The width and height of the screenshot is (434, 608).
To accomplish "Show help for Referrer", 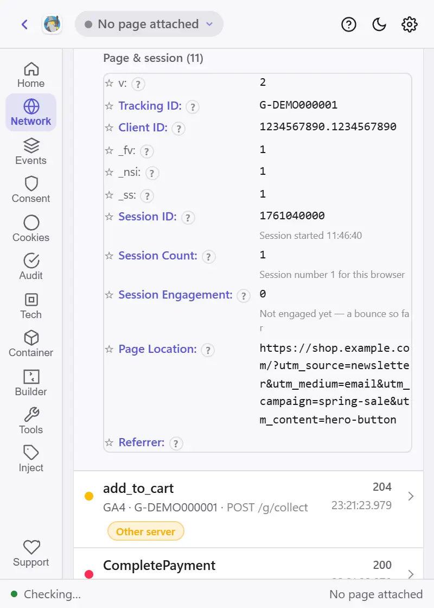I will (176, 443).
